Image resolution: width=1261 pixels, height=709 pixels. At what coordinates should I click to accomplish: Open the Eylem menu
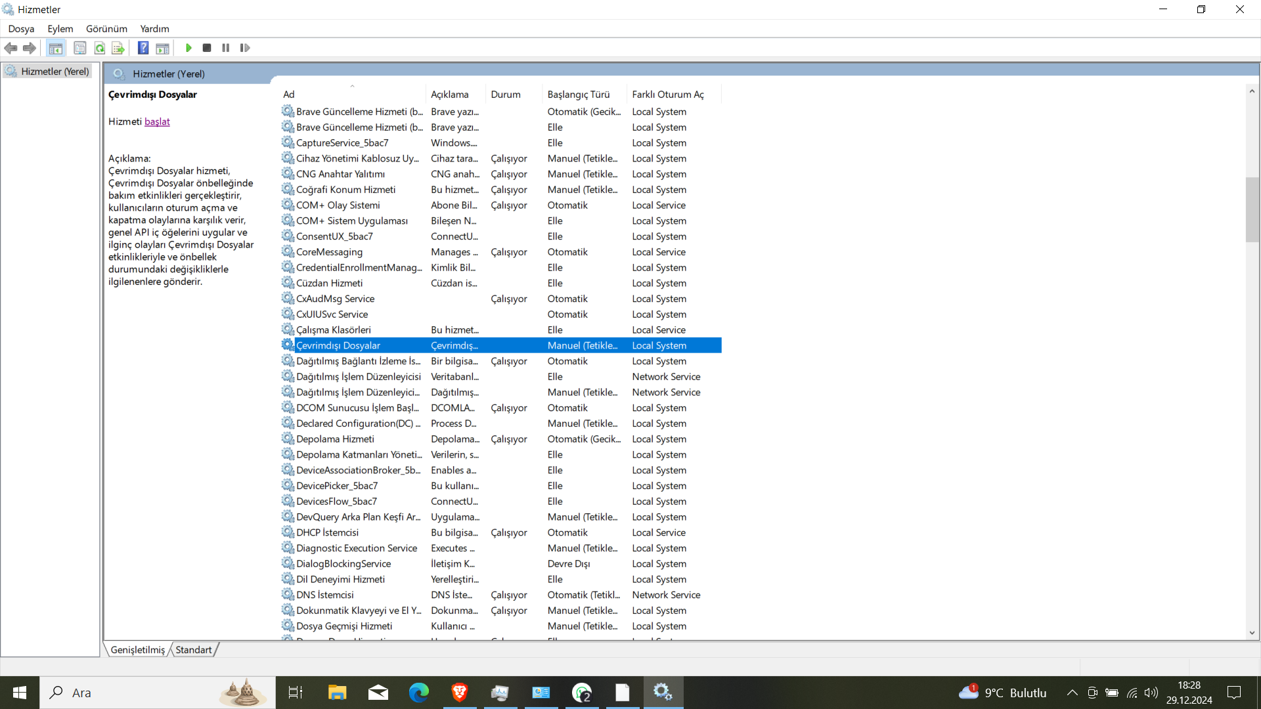pyautogui.click(x=60, y=29)
